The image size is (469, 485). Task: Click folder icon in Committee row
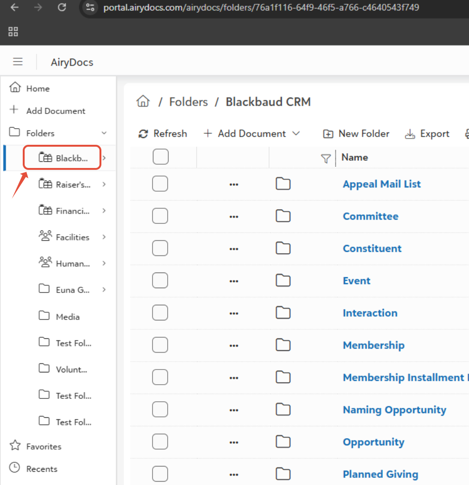point(283,216)
